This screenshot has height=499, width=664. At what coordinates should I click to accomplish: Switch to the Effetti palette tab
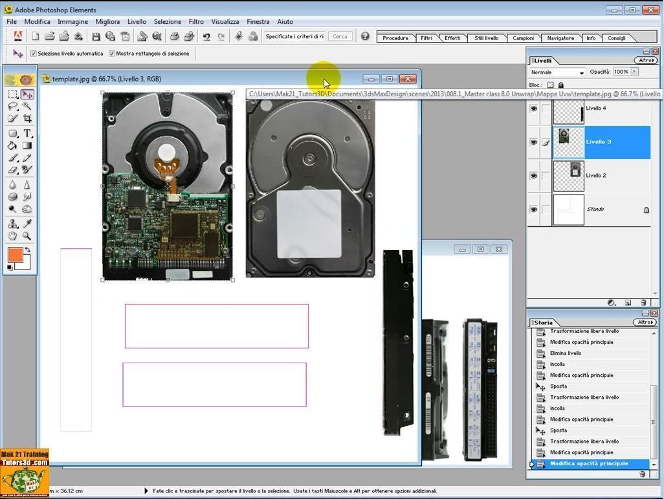tap(452, 38)
